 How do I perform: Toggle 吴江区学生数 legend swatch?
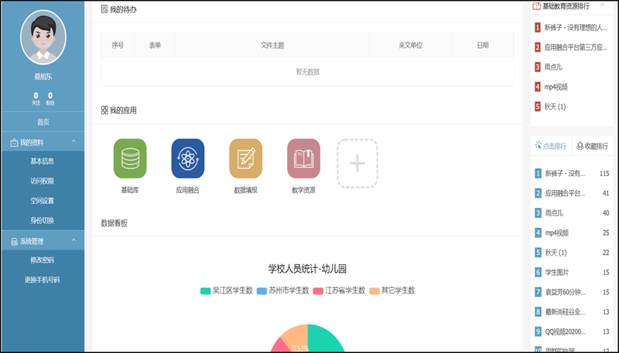pyautogui.click(x=205, y=291)
